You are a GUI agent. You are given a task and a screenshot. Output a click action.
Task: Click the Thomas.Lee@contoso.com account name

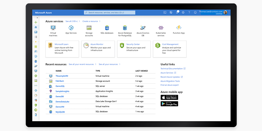pyautogui.click(x=211, y=11)
